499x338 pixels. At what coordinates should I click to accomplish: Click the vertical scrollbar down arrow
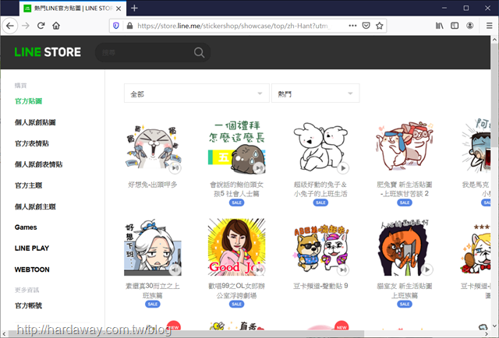(494, 326)
